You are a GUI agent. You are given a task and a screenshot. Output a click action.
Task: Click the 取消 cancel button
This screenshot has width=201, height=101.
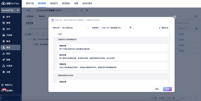[x=157, y=89]
